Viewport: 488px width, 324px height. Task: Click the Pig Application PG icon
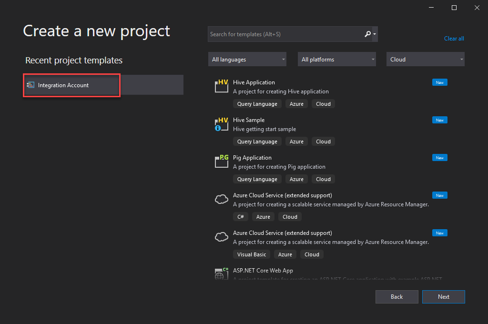(x=222, y=161)
